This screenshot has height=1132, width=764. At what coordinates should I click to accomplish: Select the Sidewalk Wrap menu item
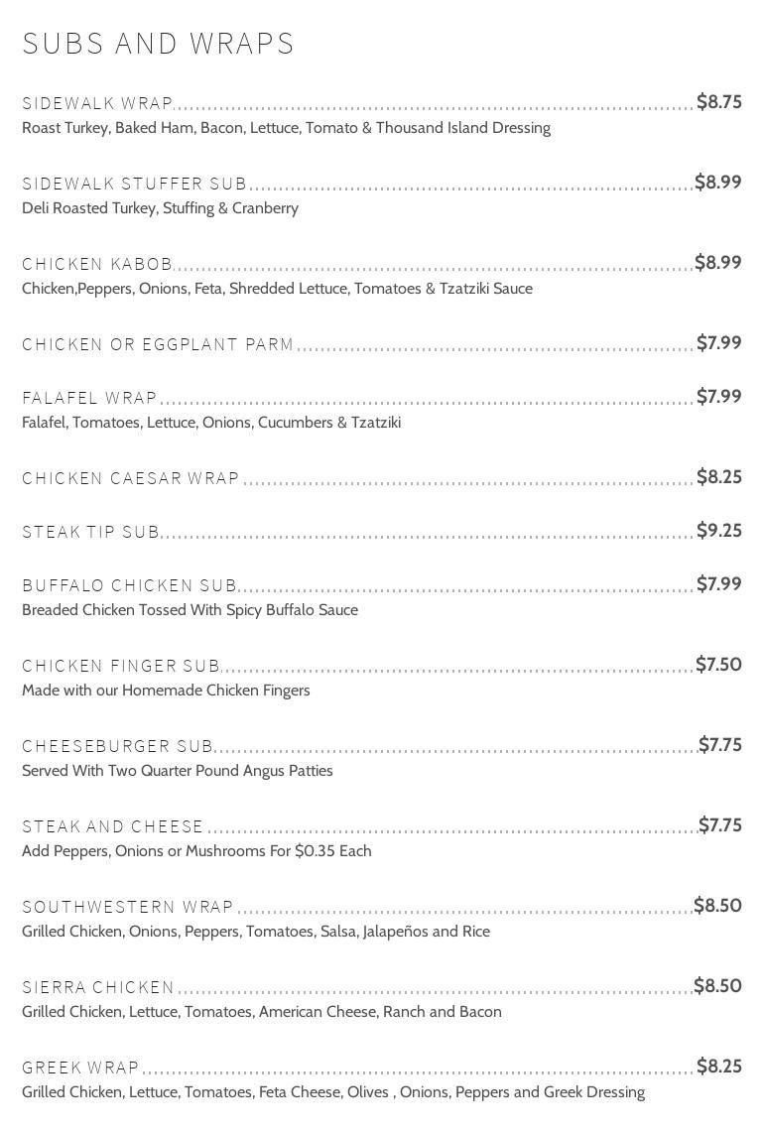[x=97, y=103]
